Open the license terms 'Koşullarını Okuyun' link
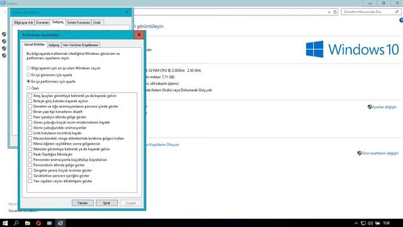Screen dimensions: 403x227 [162, 144]
